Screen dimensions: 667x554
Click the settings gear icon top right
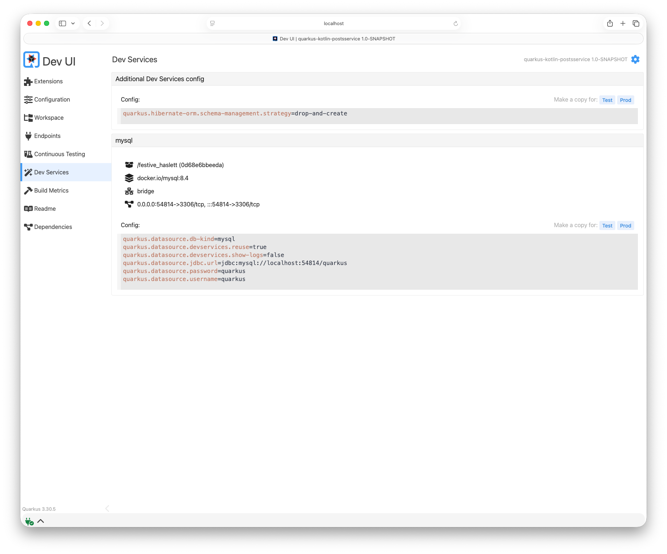pyautogui.click(x=635, y=59)
